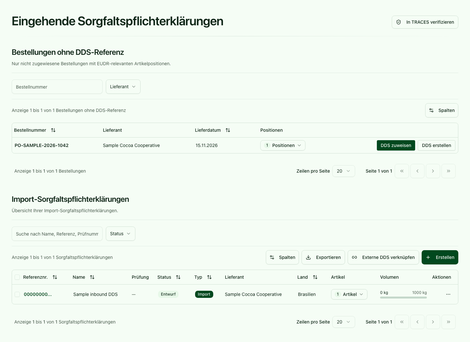Click the Erstellen button
The image size is (470, 342).
tap(440, 257)
